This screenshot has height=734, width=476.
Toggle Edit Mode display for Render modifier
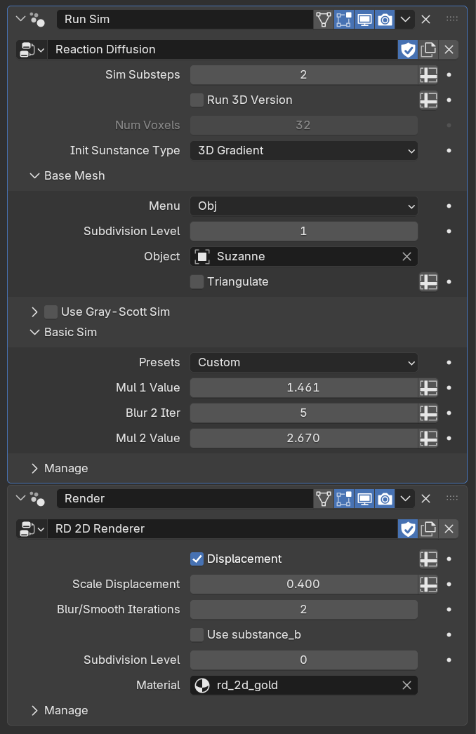tap(344, 498)
